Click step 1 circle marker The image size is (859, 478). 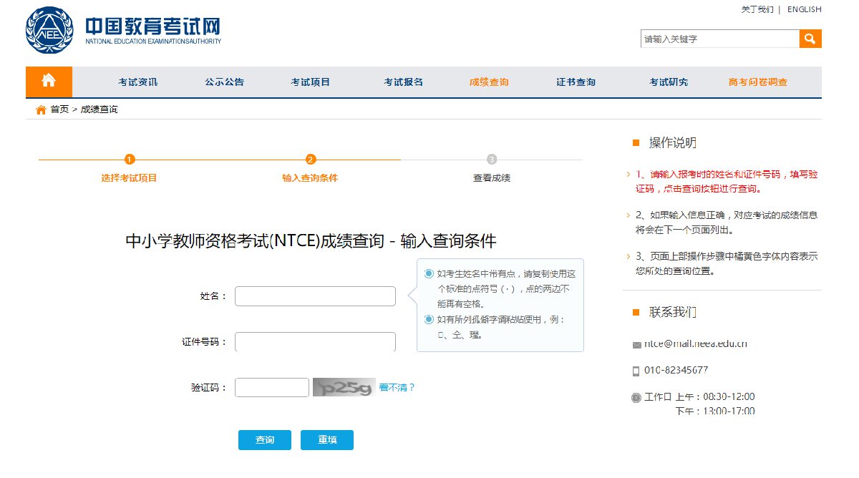tap(129, 160)
